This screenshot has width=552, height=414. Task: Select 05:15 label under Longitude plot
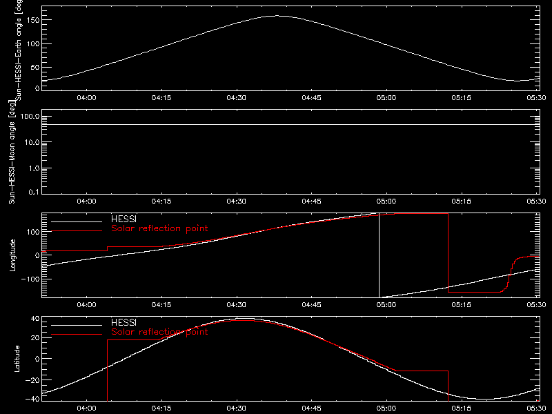point(461,304)
